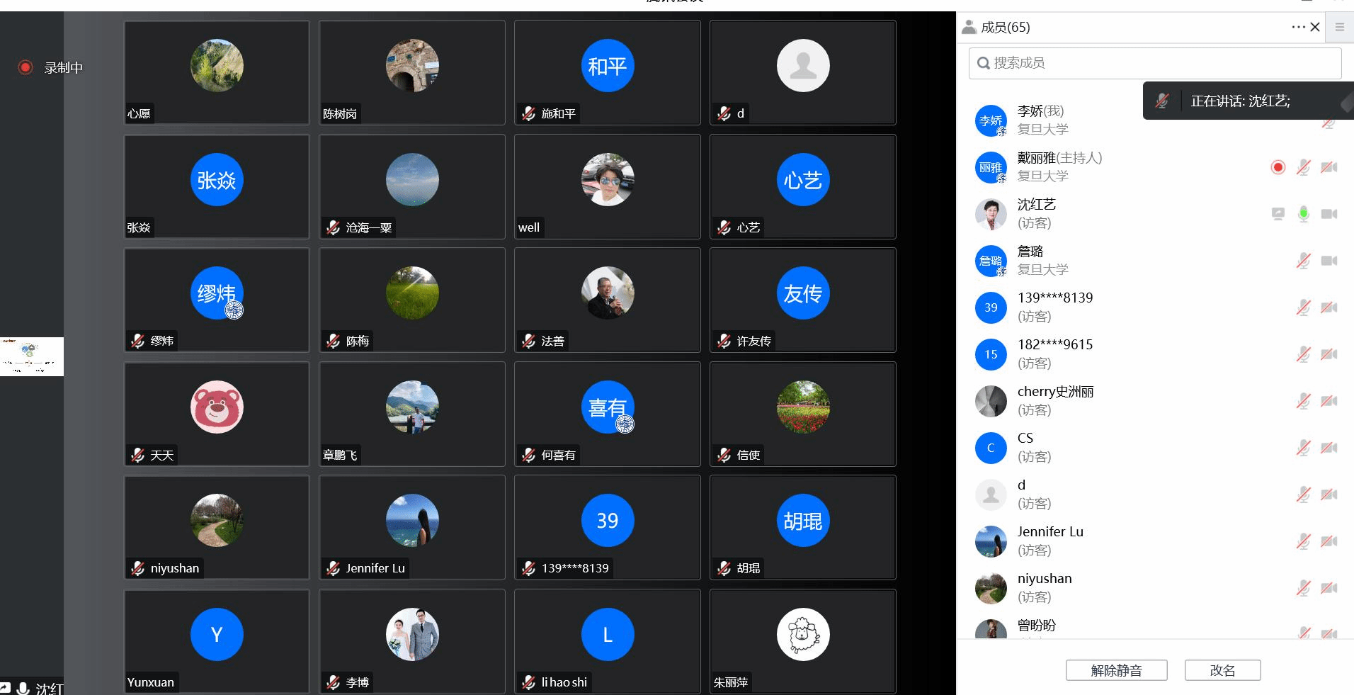Screen dimensions: 1354x695
Task: Toggle the microphone icon for 詹璐
Action: tap(1303, 261)
